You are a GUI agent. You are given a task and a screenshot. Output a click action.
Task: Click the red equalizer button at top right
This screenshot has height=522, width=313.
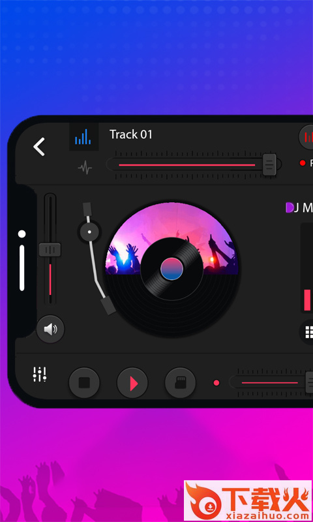pyautogui.click(x=306, y=137)
